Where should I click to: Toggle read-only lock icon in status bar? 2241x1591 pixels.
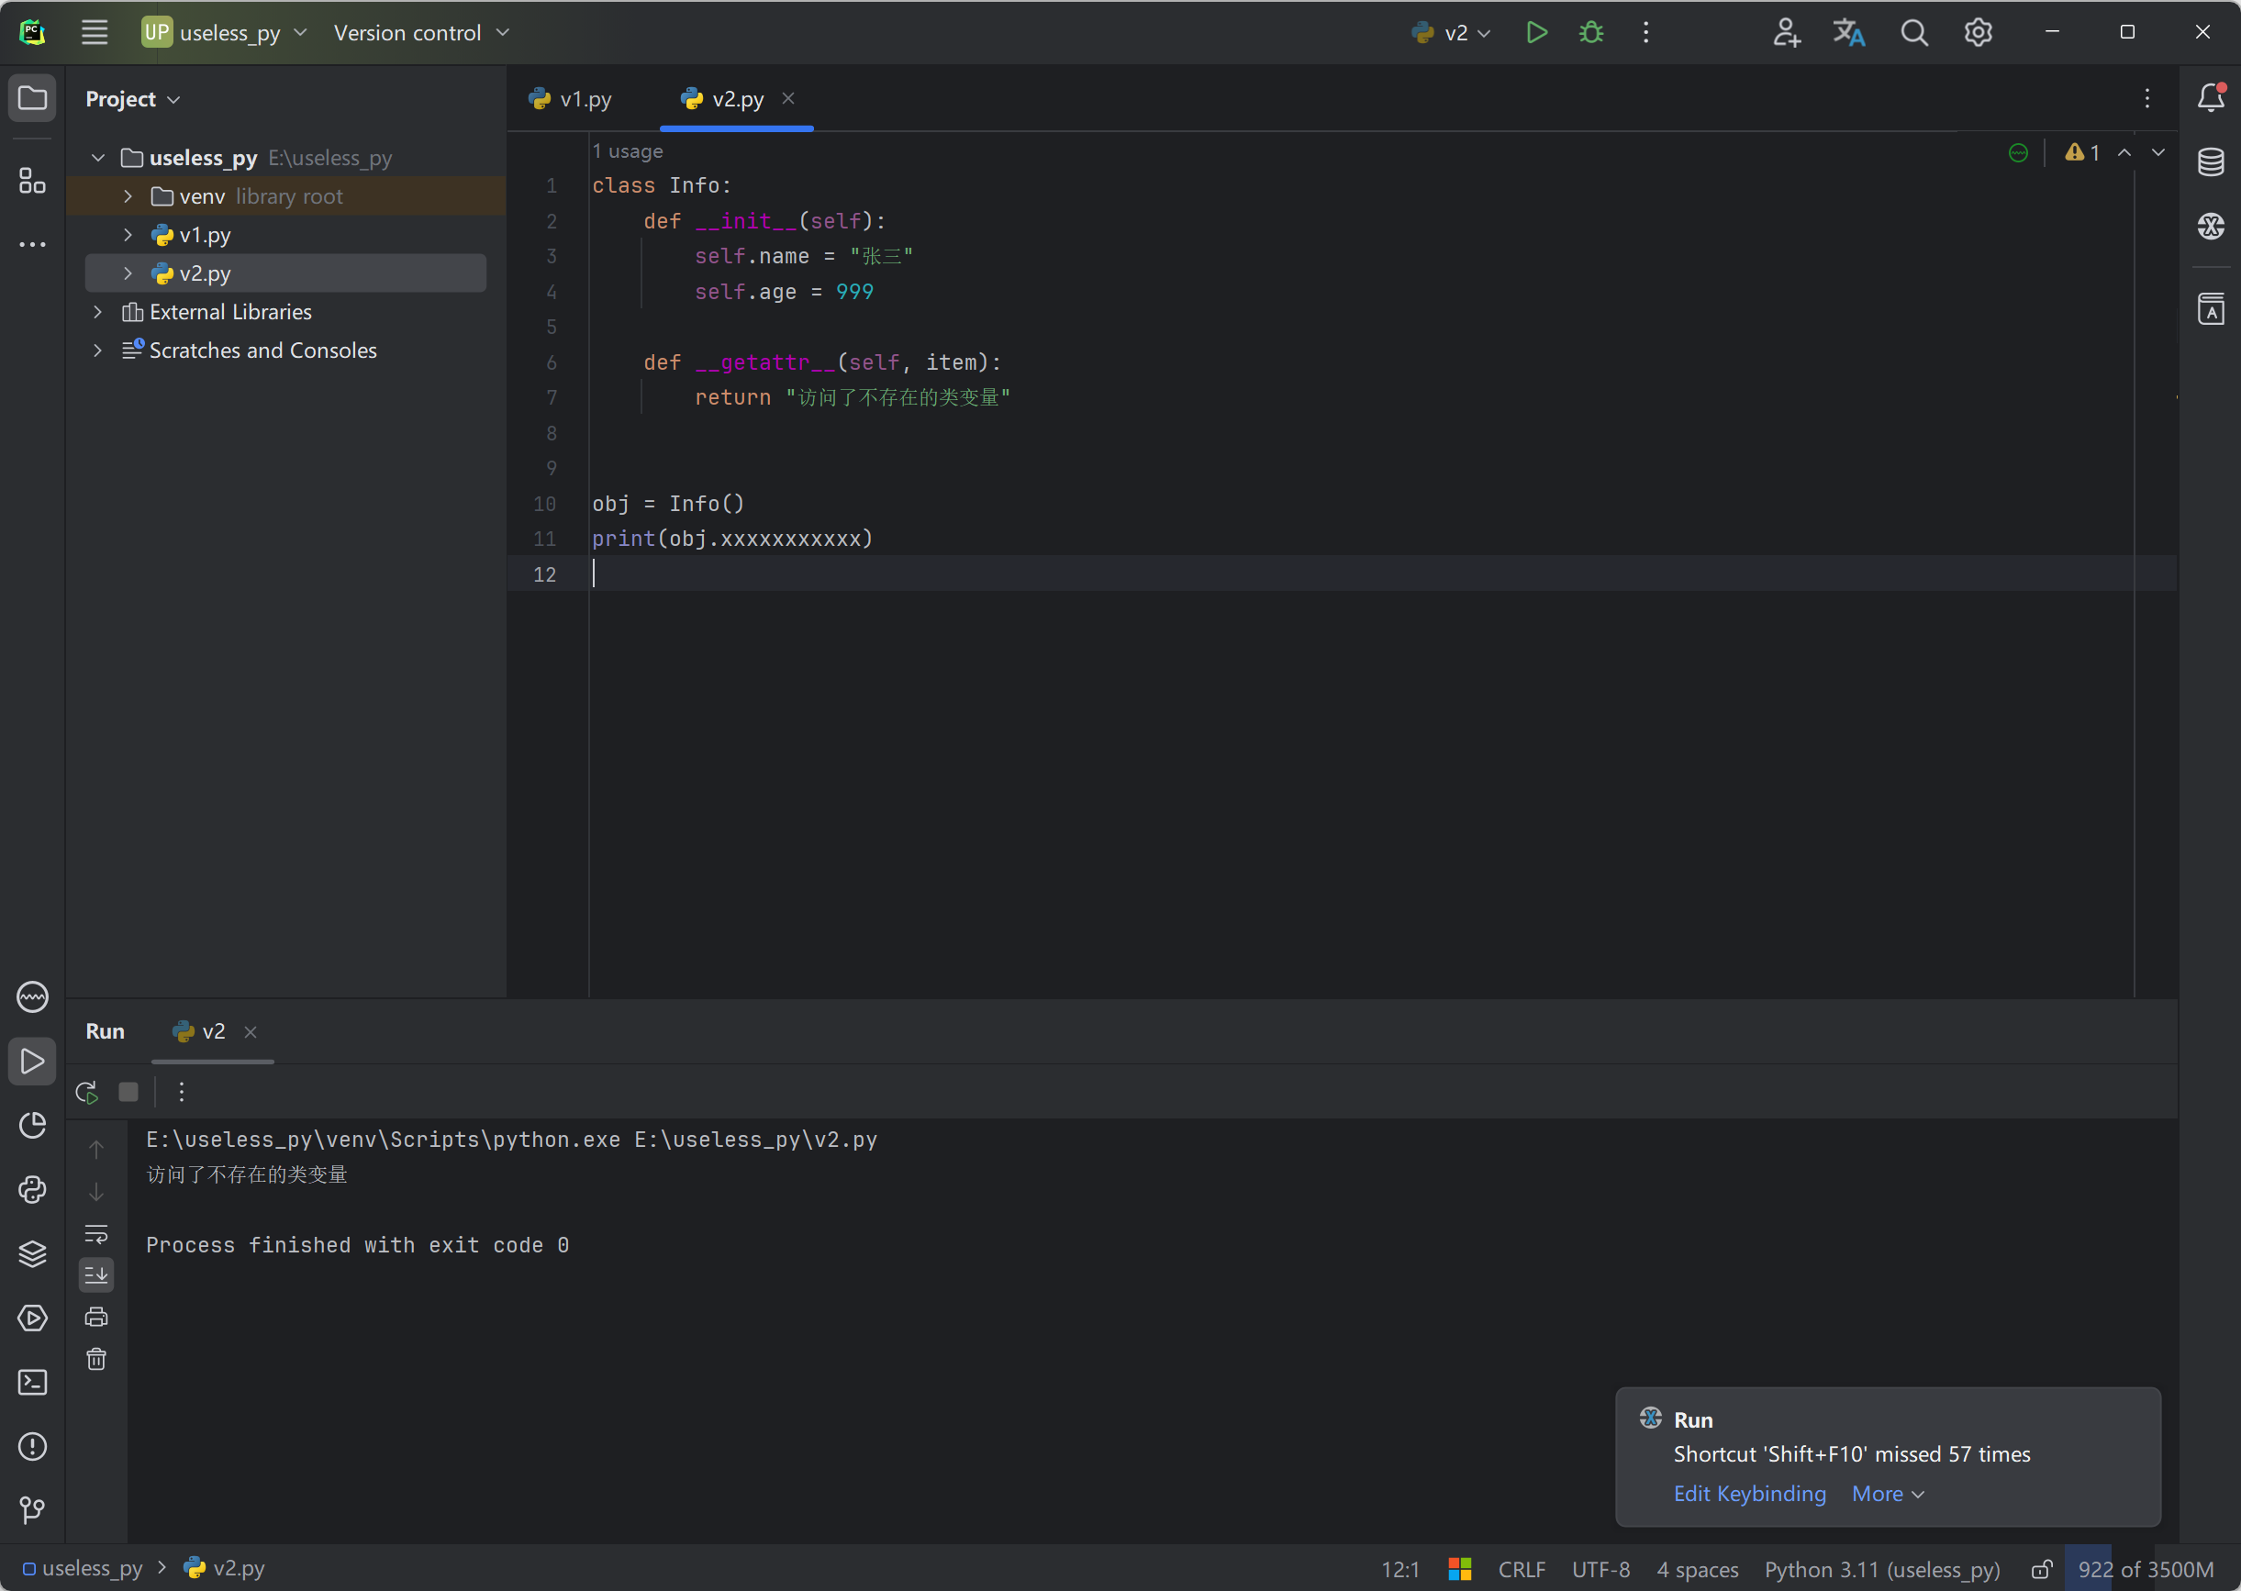tap(2041, 1570)
